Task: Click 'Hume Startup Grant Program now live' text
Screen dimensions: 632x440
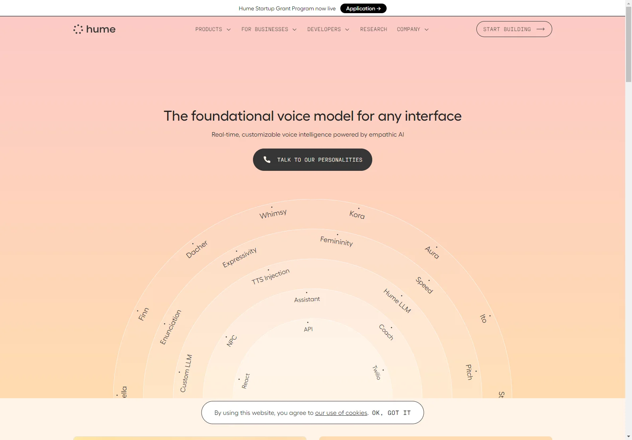Action: tap(287, 8)
